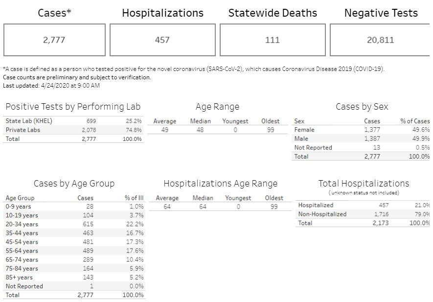Select the Not Reported row in Cases by Sex
The width and height of the screenshot is (433, 302).
313,147
